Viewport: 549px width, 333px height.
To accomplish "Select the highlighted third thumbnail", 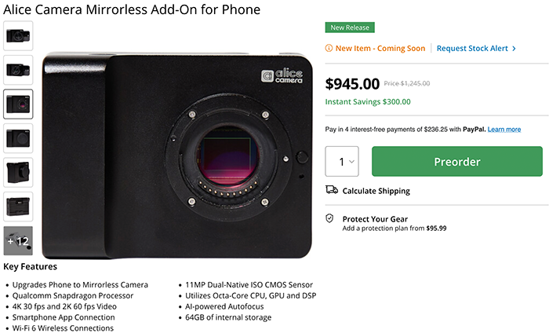I will [18, 104].
